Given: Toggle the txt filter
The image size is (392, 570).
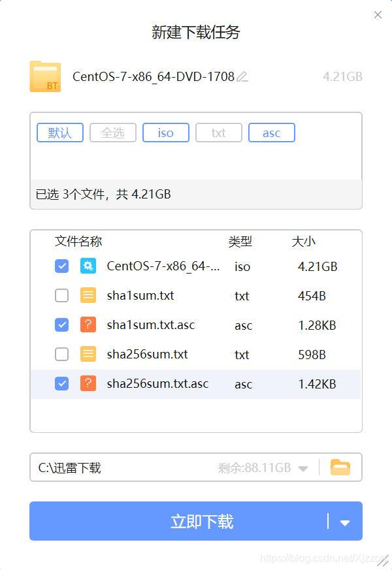Looking at the screenshot, I should (219, 133).
